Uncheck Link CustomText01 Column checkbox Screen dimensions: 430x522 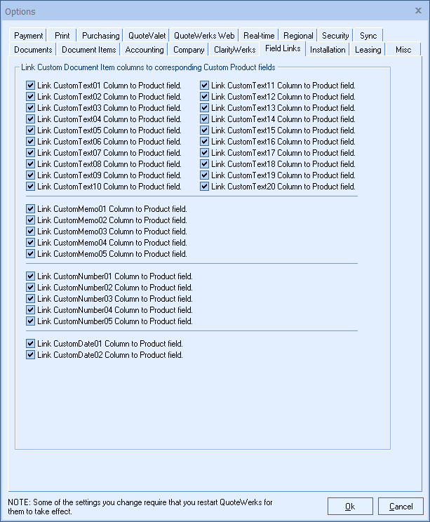(x=30, y=86)
